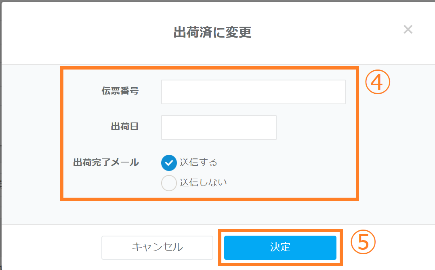435x270 pixels.
Task: Click the 伝票番号 field label
Action: pyautogui.click(x=120, y=91)
